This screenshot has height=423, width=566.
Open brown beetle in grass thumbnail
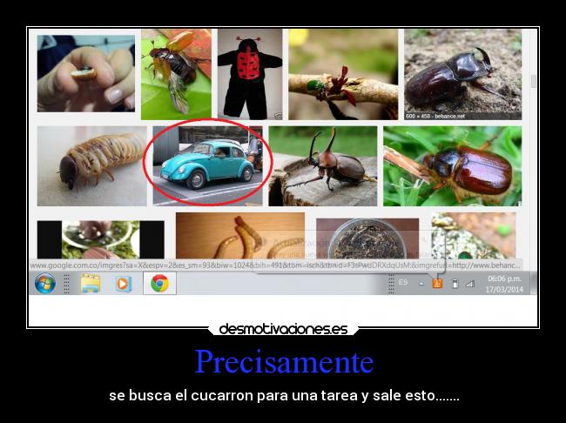click(452, 166)
